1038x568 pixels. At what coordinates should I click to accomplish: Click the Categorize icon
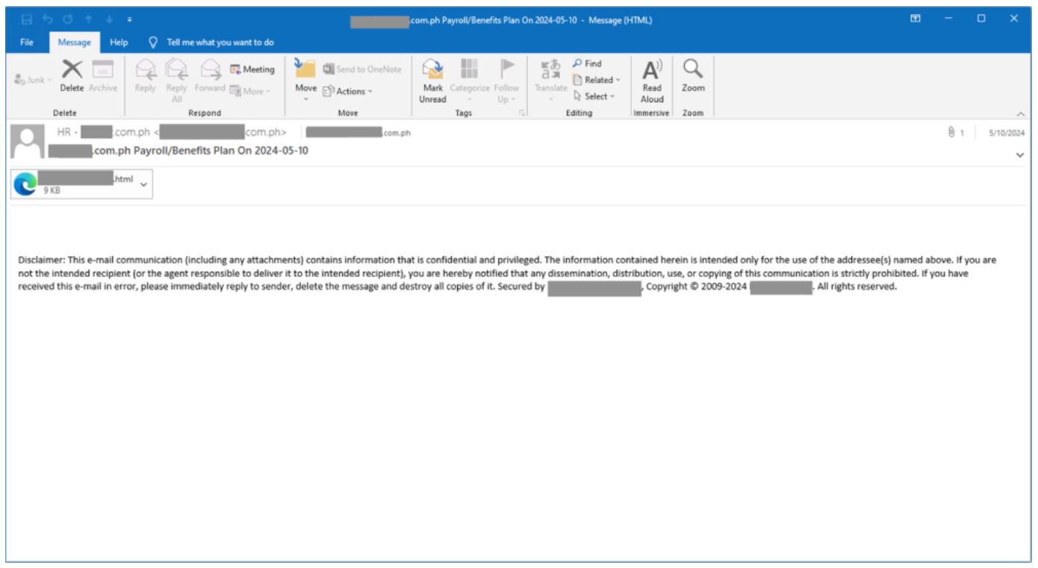[469, 69]
